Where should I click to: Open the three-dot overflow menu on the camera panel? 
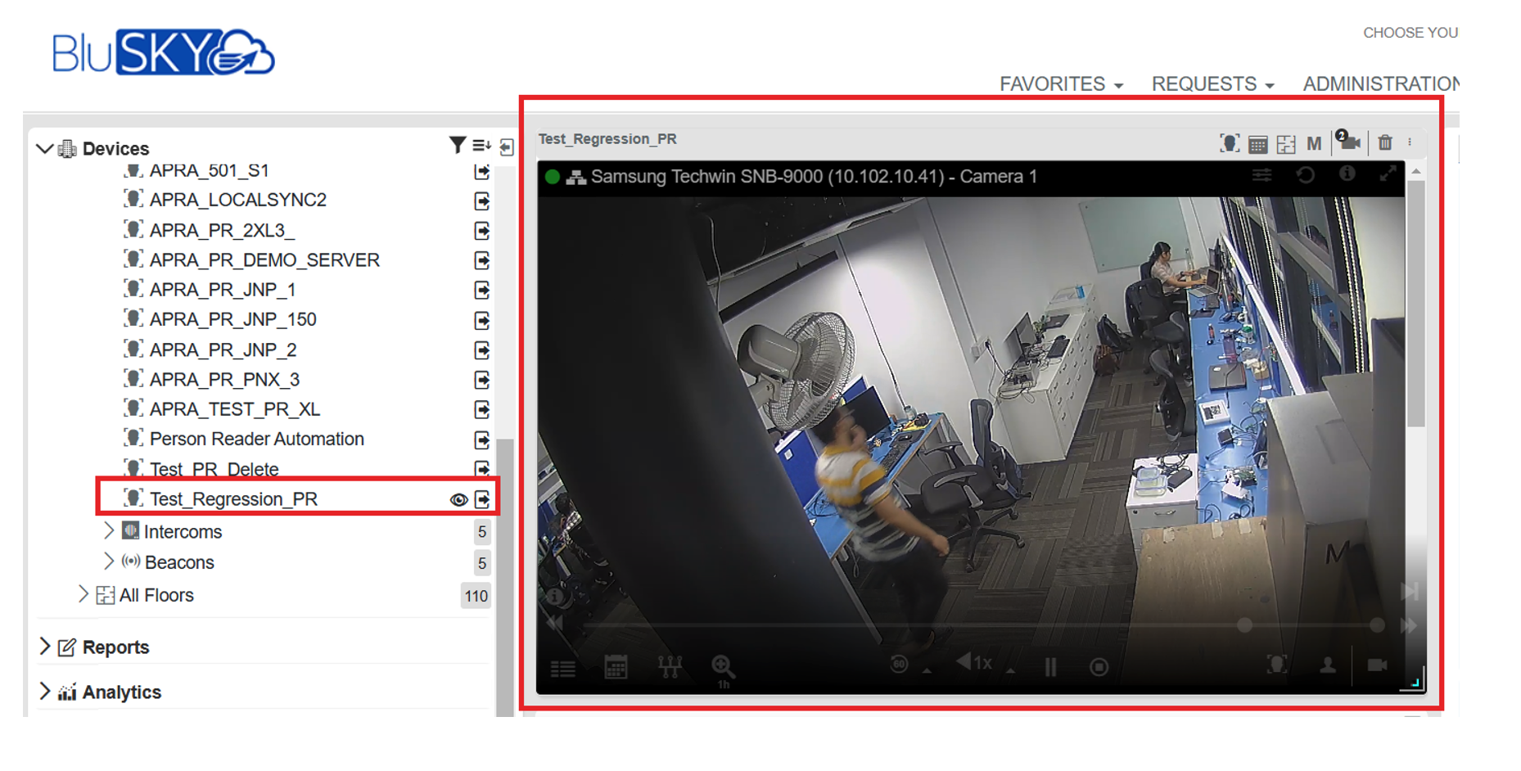1410,142
